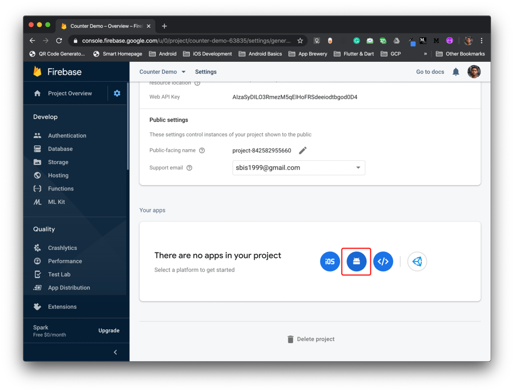Open notifications bell

(456, 72)
